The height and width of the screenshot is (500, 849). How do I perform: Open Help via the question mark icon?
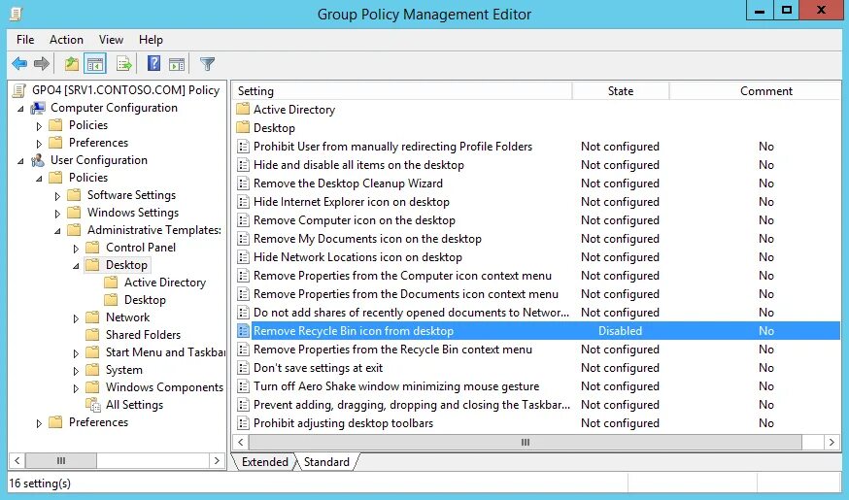(x=153, y=64)
